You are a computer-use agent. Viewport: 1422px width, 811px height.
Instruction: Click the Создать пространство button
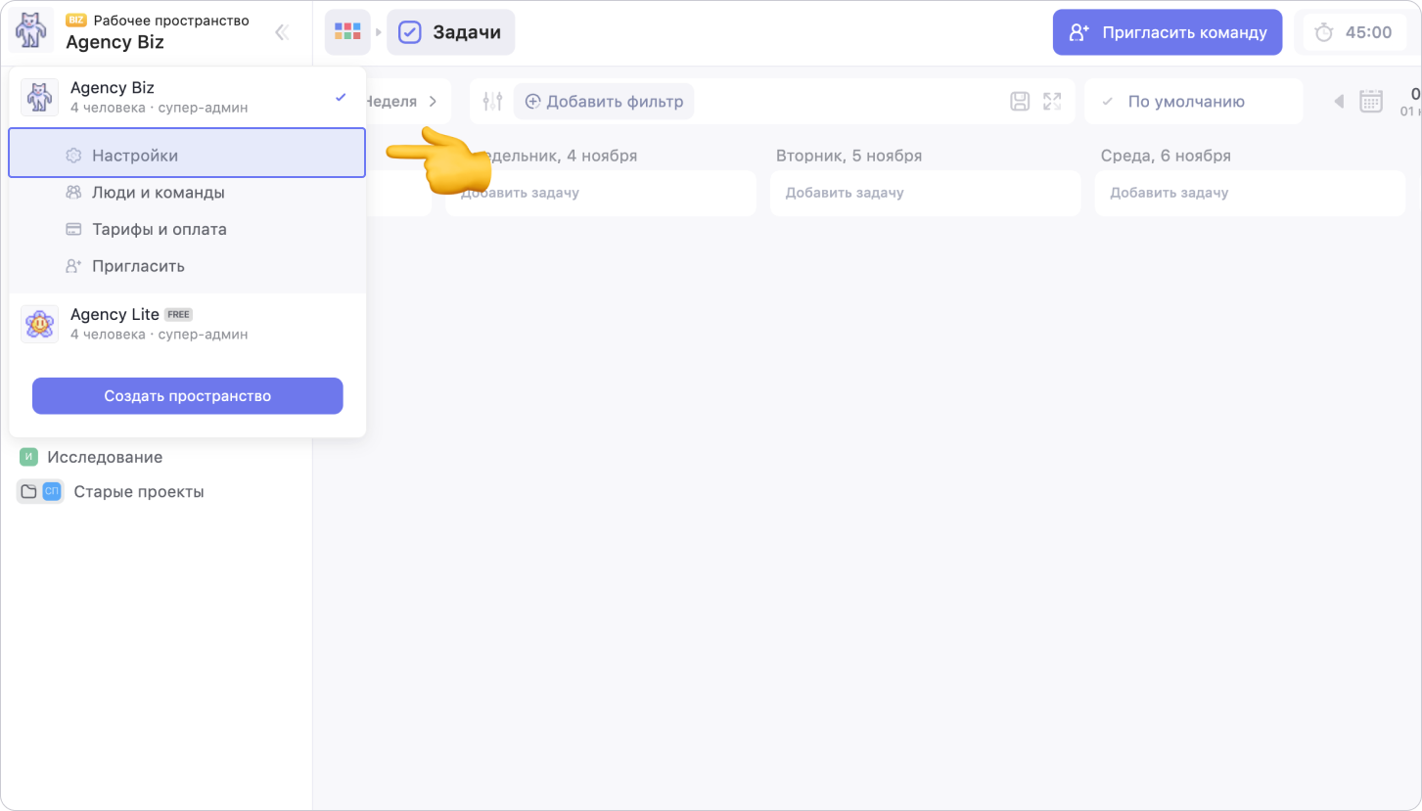[x=187, y=395]
